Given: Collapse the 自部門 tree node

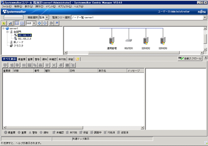Looking at the screenshot, I should (7, 32).
